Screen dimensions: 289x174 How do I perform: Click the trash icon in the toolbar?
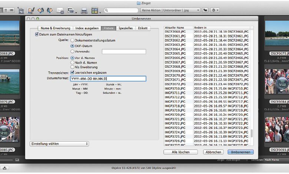pyautogui.click(x=21, y=10)
